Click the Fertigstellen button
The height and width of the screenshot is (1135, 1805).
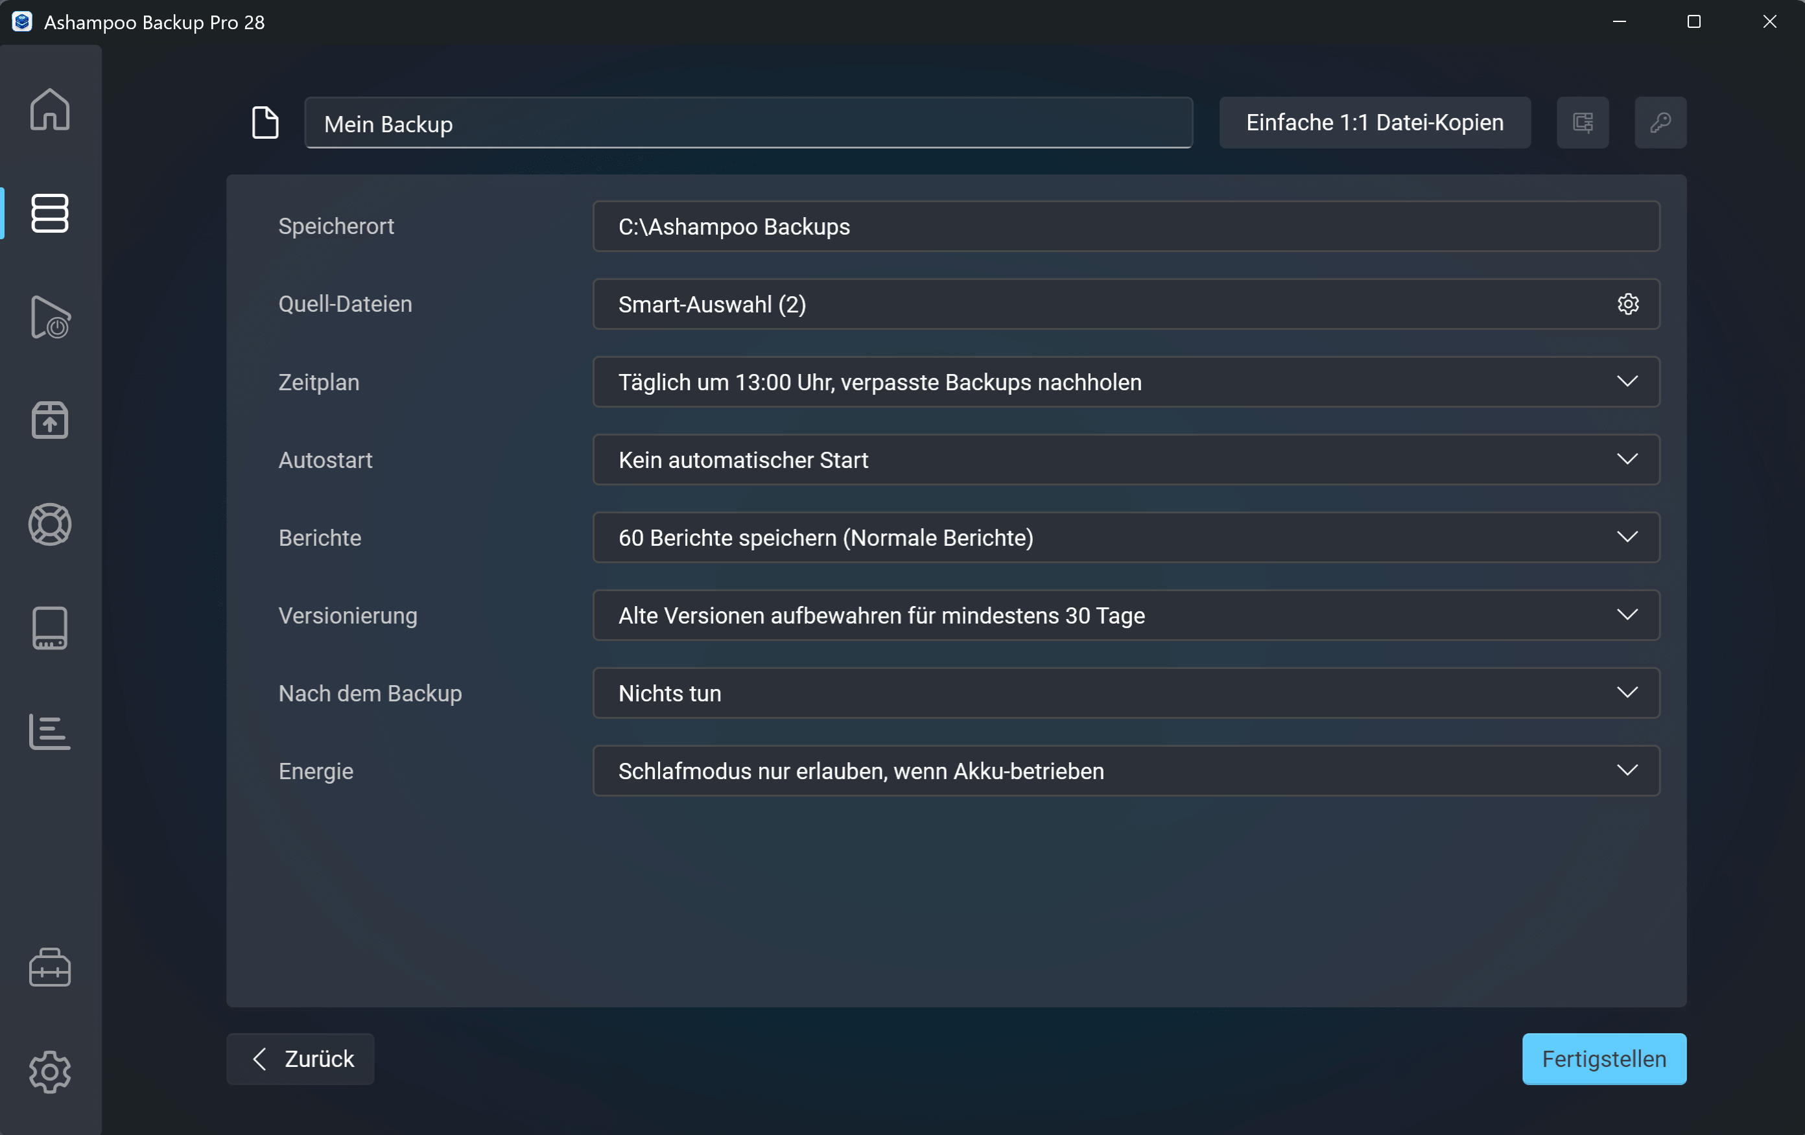tap(1604, 1059)
